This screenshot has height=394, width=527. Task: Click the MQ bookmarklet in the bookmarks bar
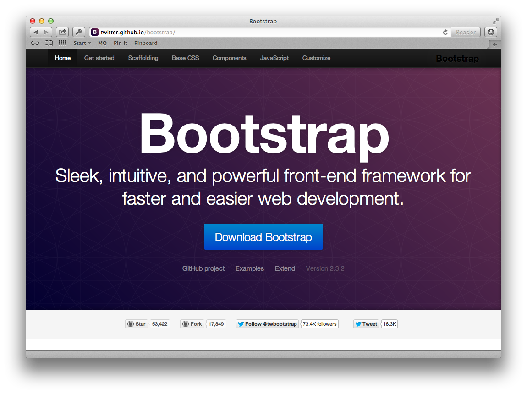point(102,43)
